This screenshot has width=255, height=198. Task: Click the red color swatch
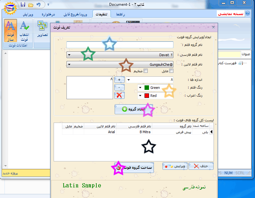147,96
